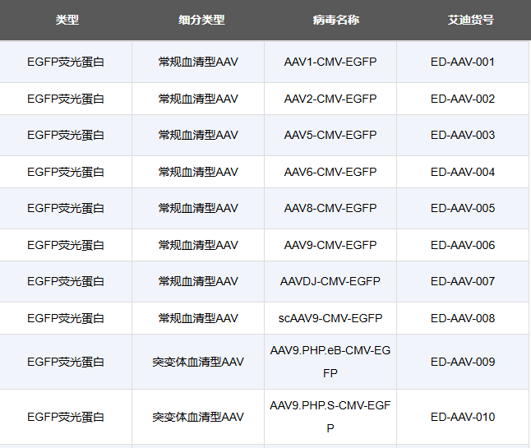Screen dimensions: 531x448
Task: Click 常规血清型AAV in the ED-AAV-001 row
Action: pos(198,62)
